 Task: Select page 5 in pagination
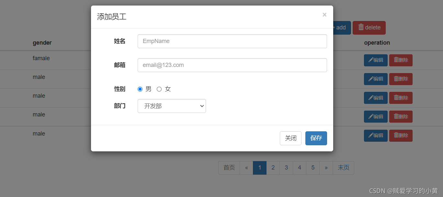(x=313, y=168)
